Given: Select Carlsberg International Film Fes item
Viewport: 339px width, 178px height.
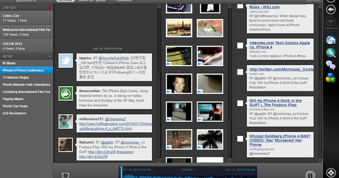Looking at the screenshot, I should coord(27,92).
